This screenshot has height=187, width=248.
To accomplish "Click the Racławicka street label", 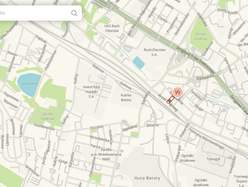I will 205,77.
